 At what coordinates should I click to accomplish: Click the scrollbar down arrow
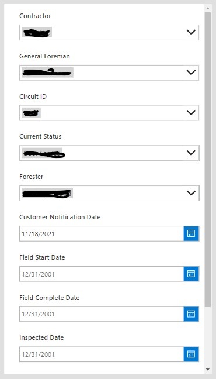point(208,369)
